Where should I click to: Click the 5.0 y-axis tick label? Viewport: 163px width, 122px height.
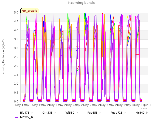(x=16, y=12)
